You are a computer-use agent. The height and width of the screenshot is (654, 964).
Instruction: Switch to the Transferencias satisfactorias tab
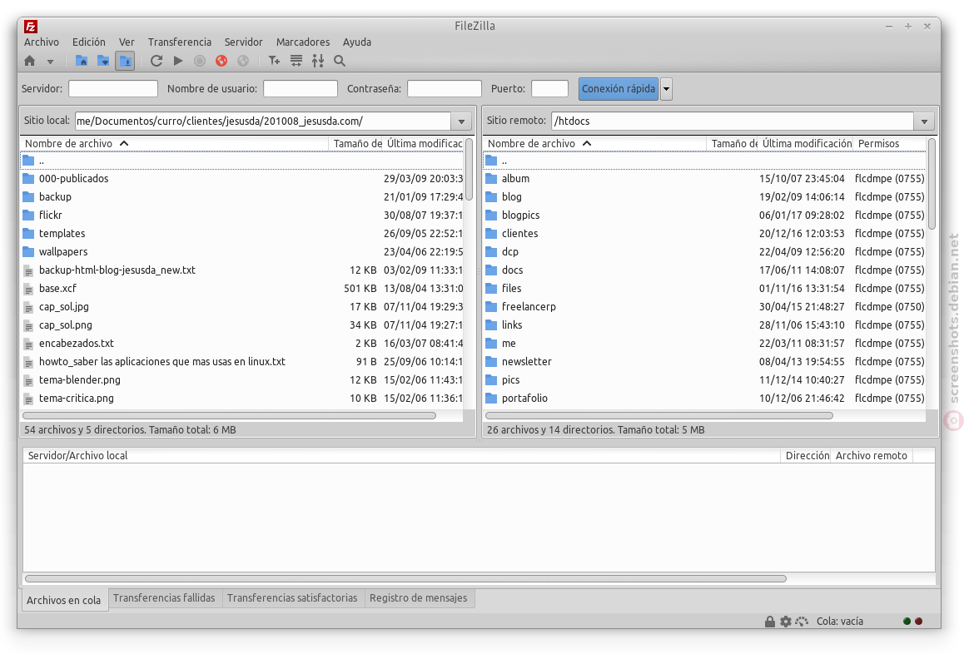click(x=292, y=598)
